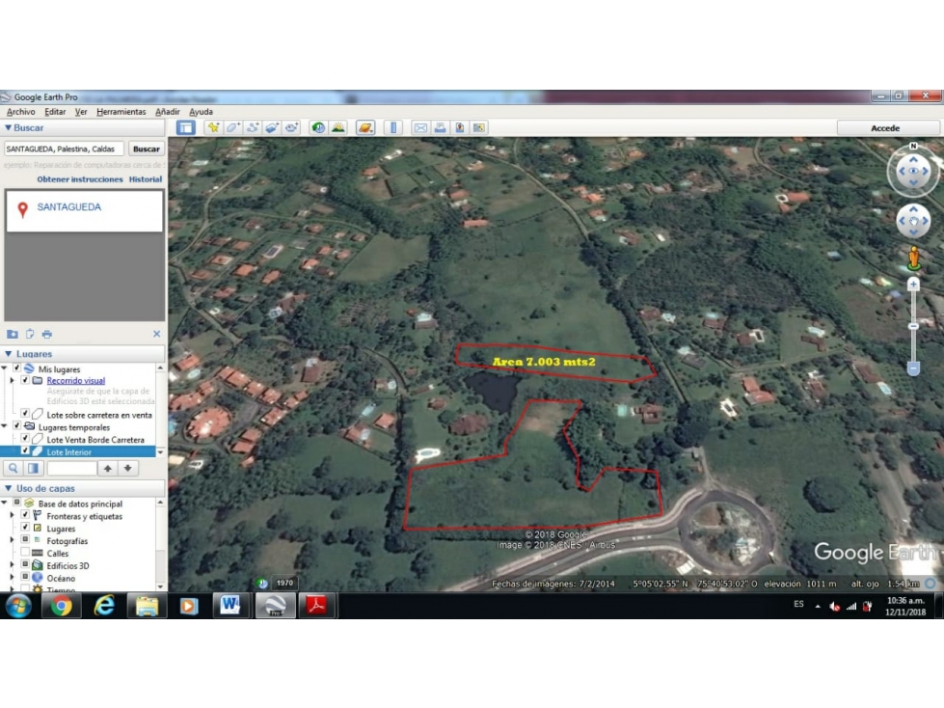Collapse the Lugares panel header
Image resolution: width=944 pixels, height=708 pixels.
click(x=9, y=353)
